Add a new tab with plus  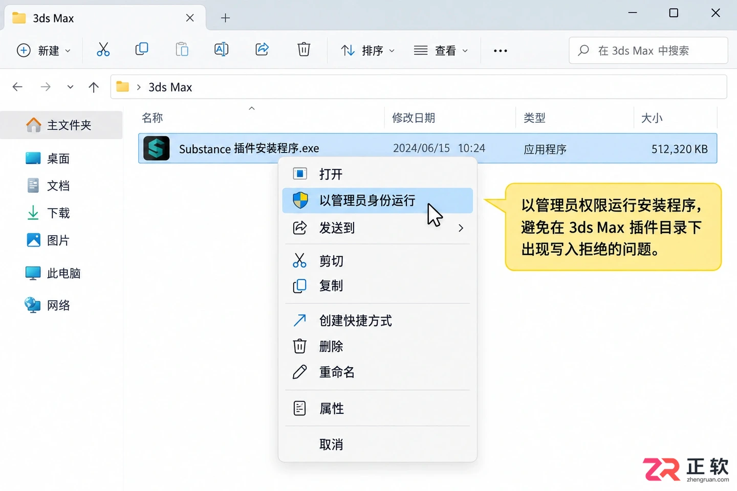[225, 18]
